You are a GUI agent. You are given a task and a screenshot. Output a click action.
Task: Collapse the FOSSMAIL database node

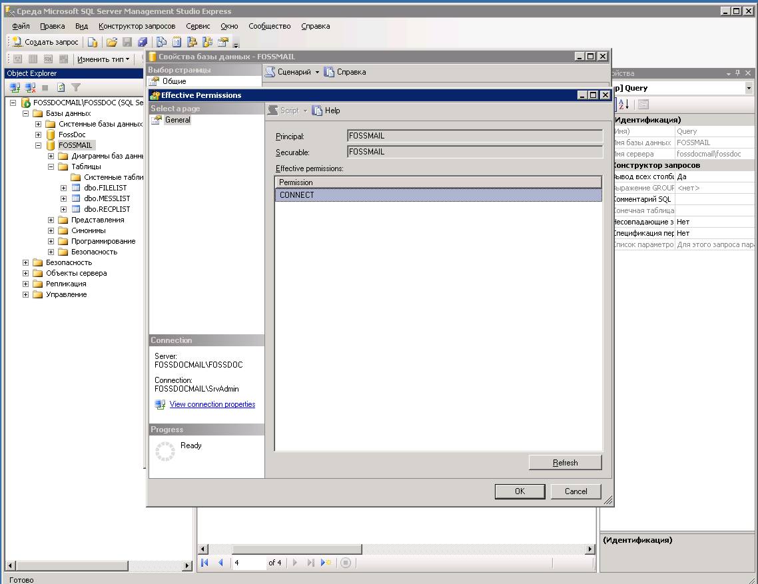pyautogui.click(x=39, y=145)
